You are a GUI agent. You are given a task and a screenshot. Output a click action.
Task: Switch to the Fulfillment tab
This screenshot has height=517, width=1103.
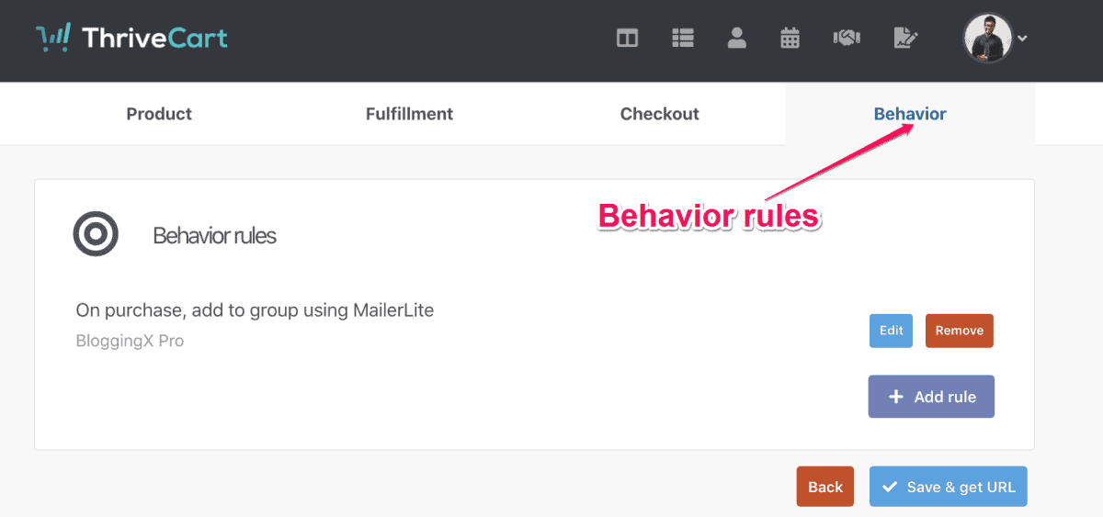pos(409,114)
